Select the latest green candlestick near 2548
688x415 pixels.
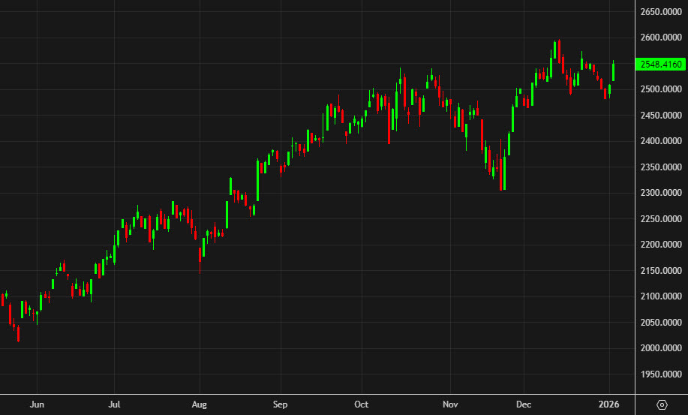pyautogui.click(x=613, y=72)
